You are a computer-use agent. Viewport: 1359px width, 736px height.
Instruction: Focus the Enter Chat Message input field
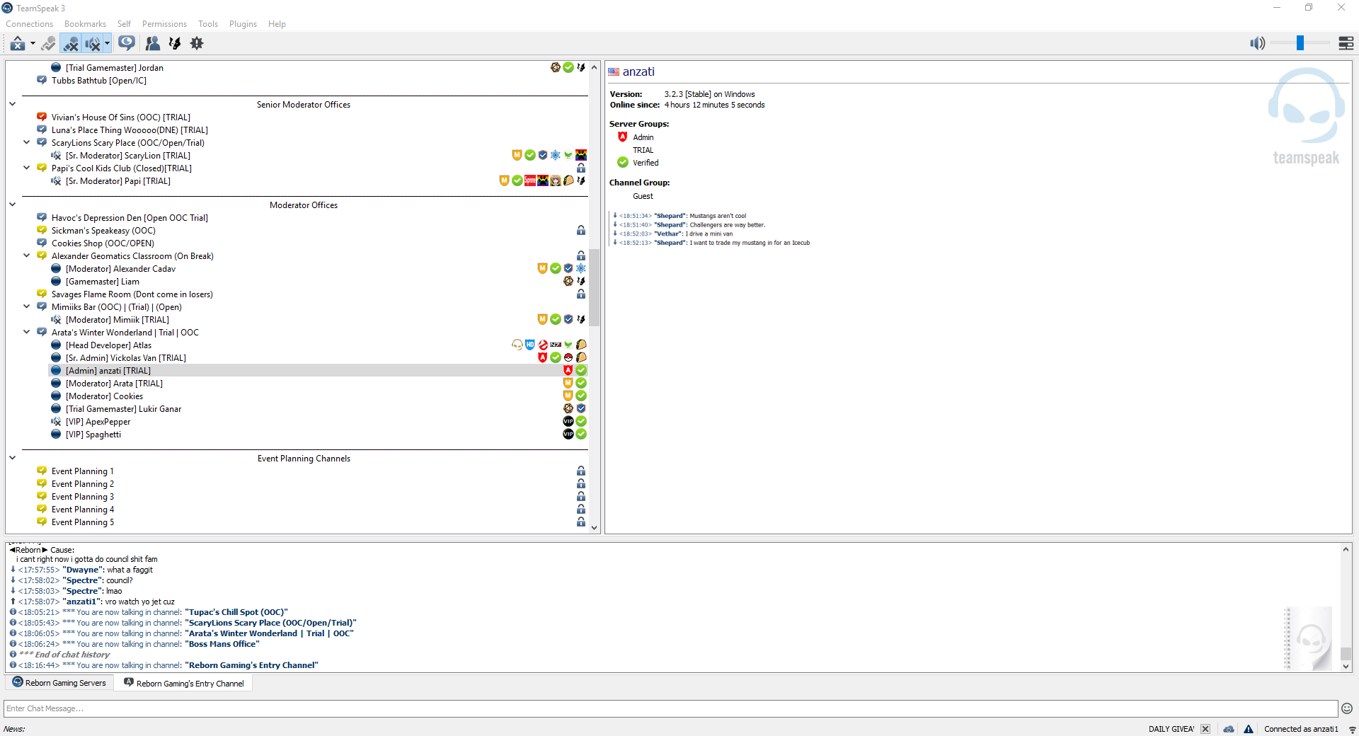pyautogui.click(x=670, y=708)
